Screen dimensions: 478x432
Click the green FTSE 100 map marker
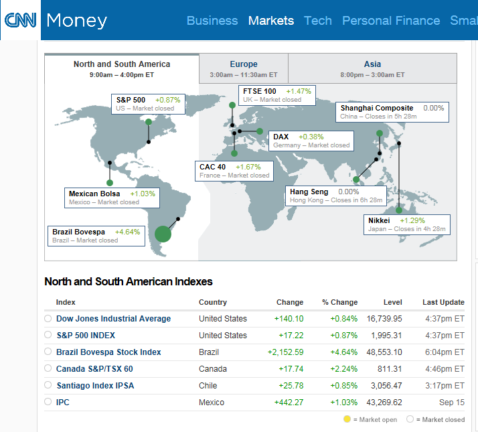point(232,105)
